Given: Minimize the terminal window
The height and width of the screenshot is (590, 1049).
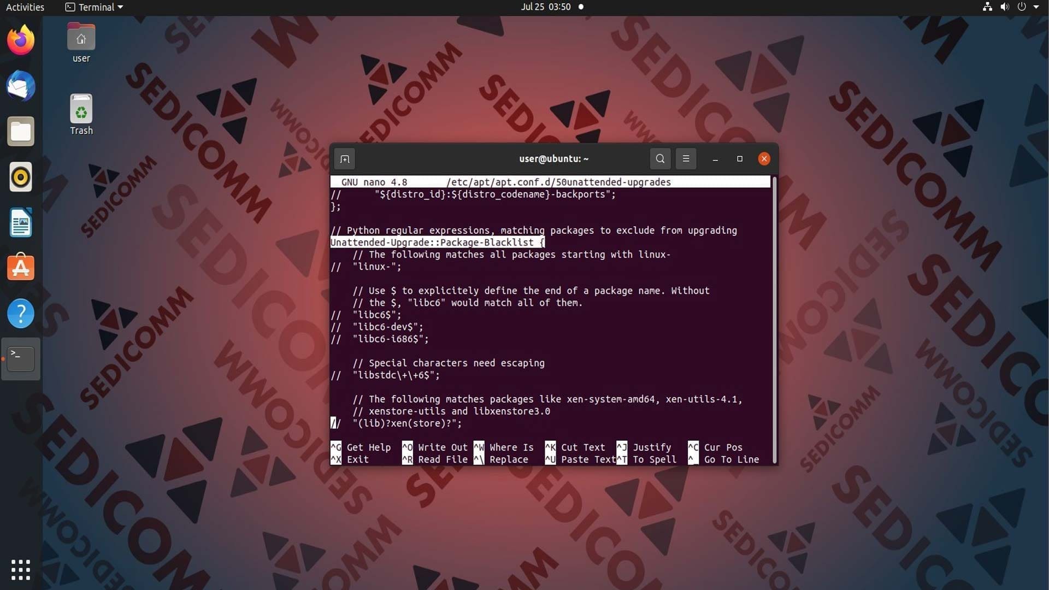Looking at the screenshot, I should 715,159.
